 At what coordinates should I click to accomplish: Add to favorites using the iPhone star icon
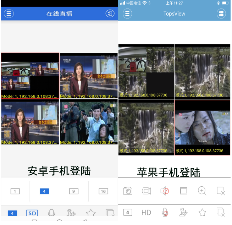[202, 212]
